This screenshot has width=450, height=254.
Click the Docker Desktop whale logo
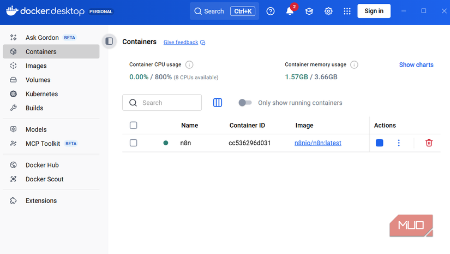[12, 11]
